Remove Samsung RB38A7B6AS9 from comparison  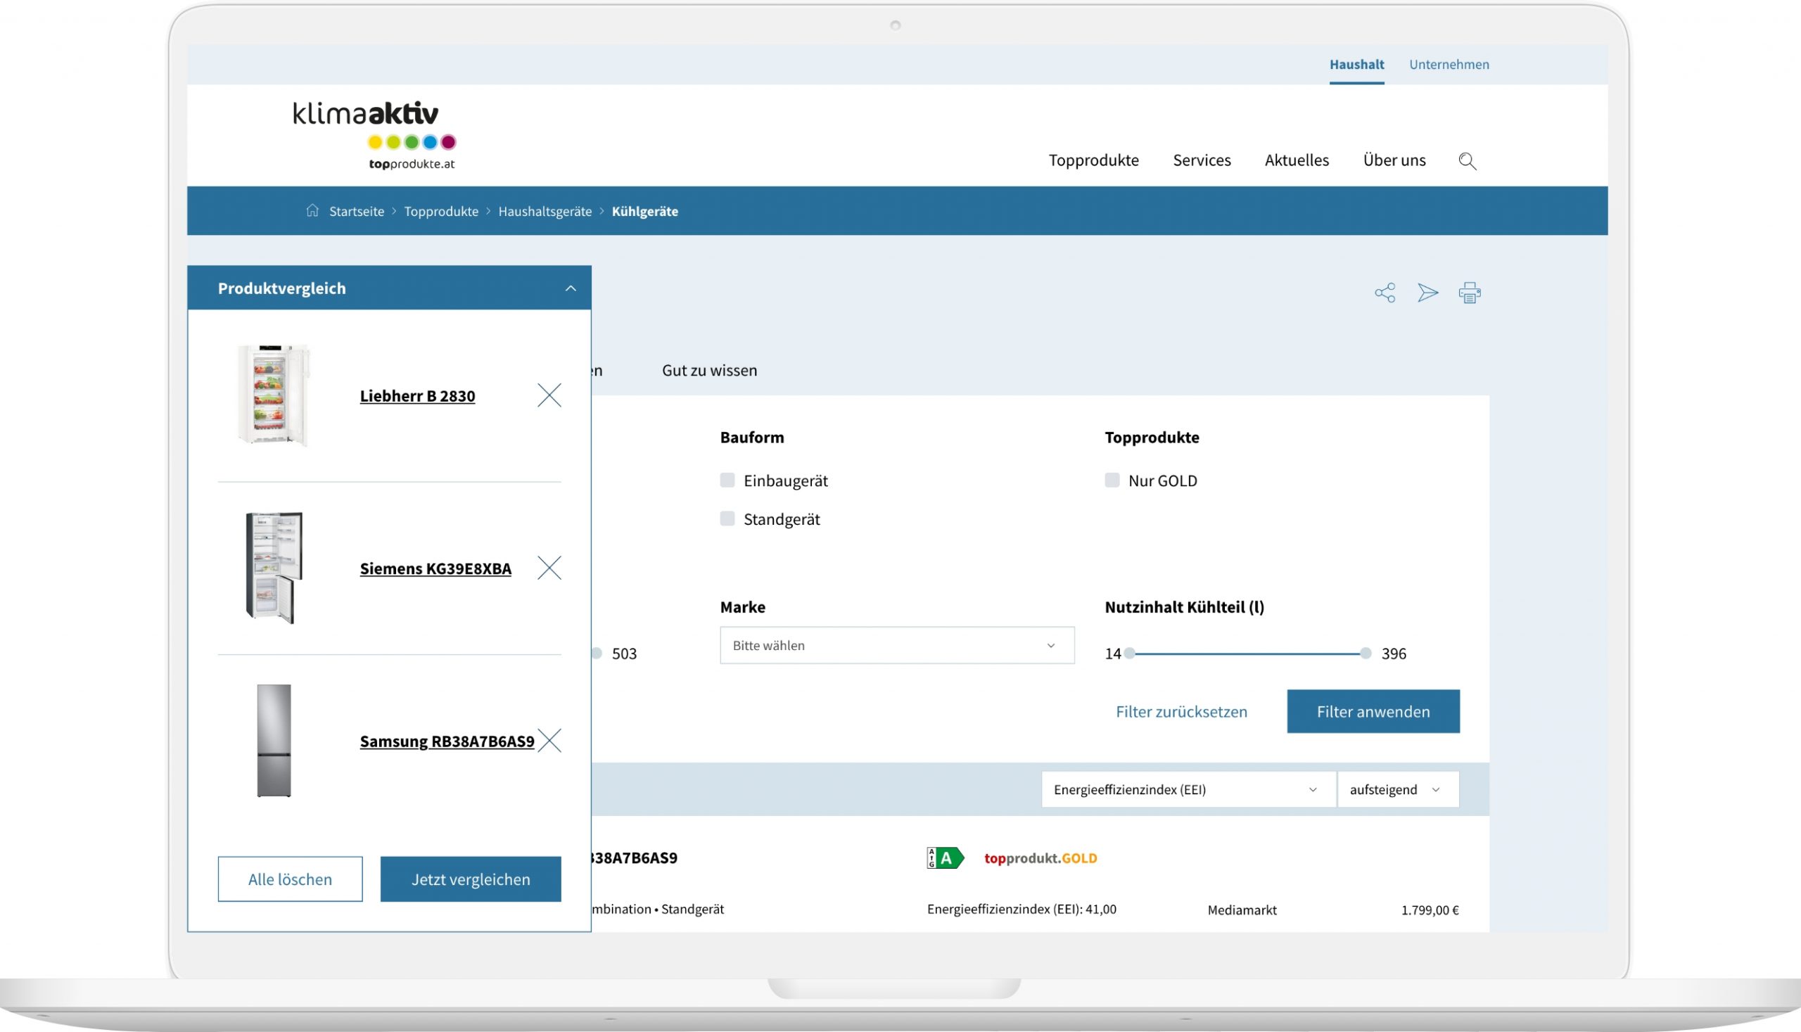point(549,741)
